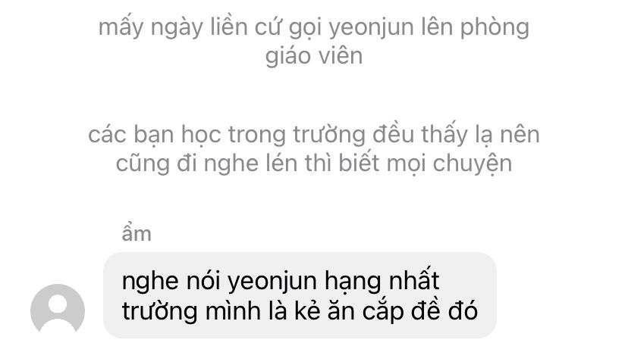Tap the word "yeonjun" in the top narration
The width and height of the screenshot is (628, 343).
372,29
